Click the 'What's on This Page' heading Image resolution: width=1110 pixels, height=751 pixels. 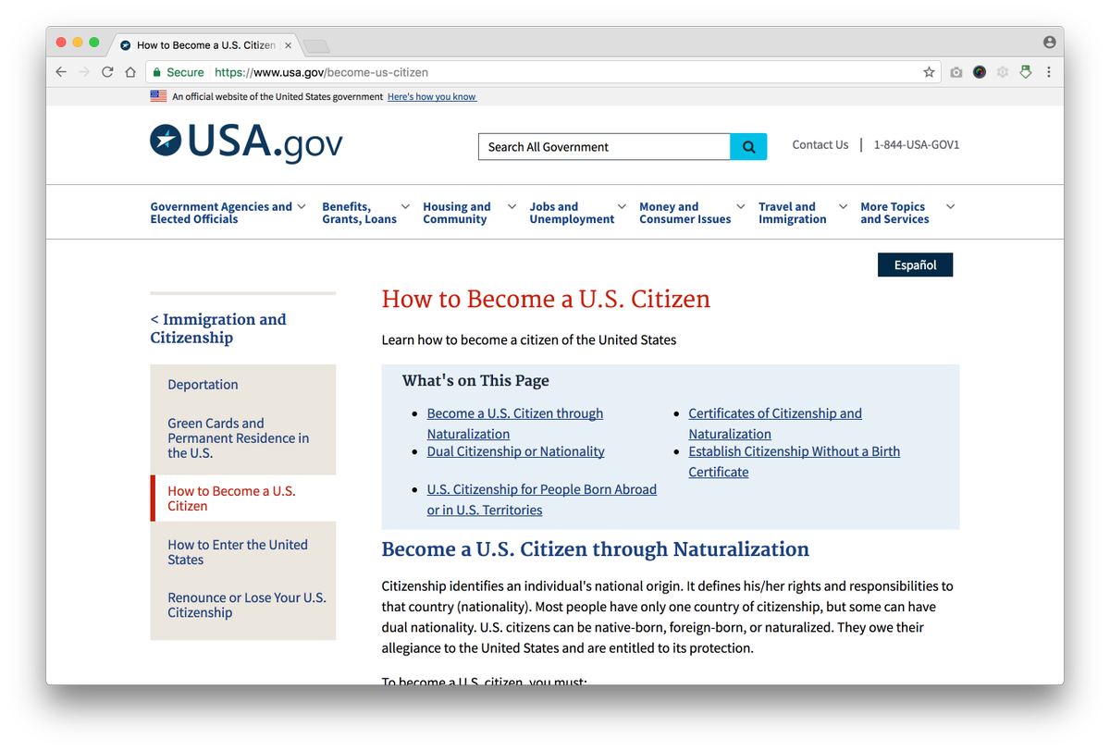[475, 381]
